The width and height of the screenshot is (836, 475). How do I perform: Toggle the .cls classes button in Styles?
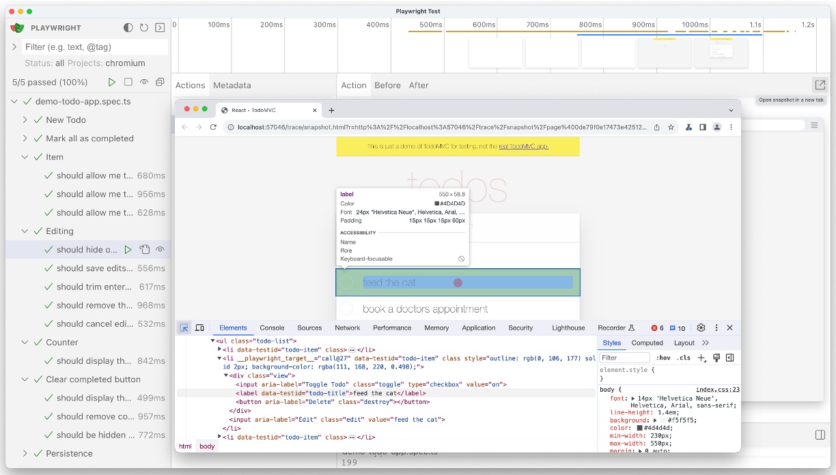pyautogui.click(x=684, y=358)
